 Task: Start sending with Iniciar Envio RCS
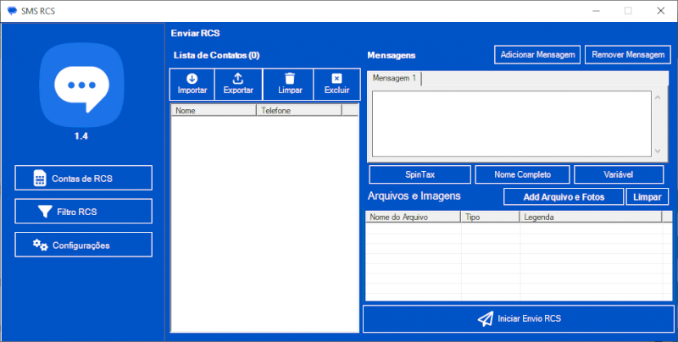click(518, 319)
